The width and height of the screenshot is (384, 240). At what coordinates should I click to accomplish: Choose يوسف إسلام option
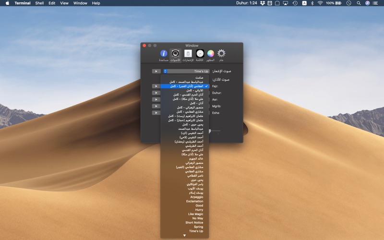click(185, 193)
